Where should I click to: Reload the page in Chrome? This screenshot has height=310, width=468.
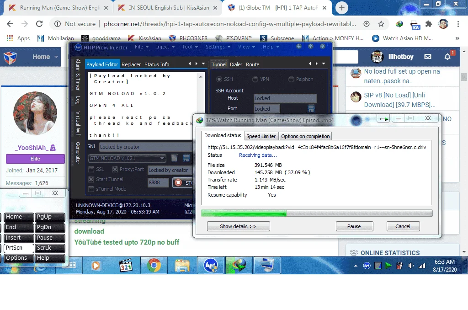coord(39,24)
